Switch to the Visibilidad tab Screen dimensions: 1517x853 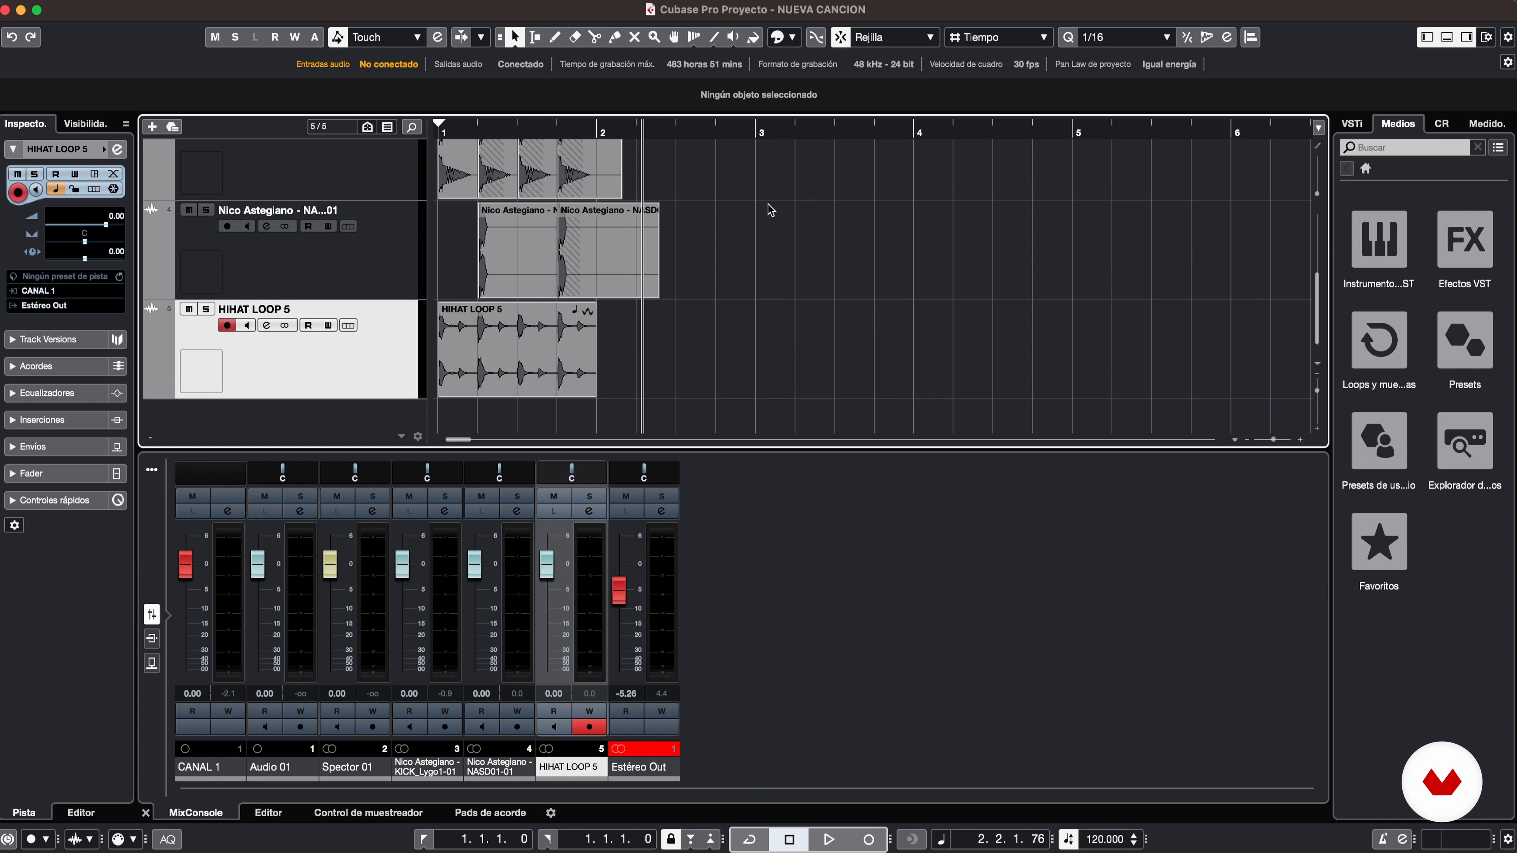pyautogui.click(x=85, y=124)
